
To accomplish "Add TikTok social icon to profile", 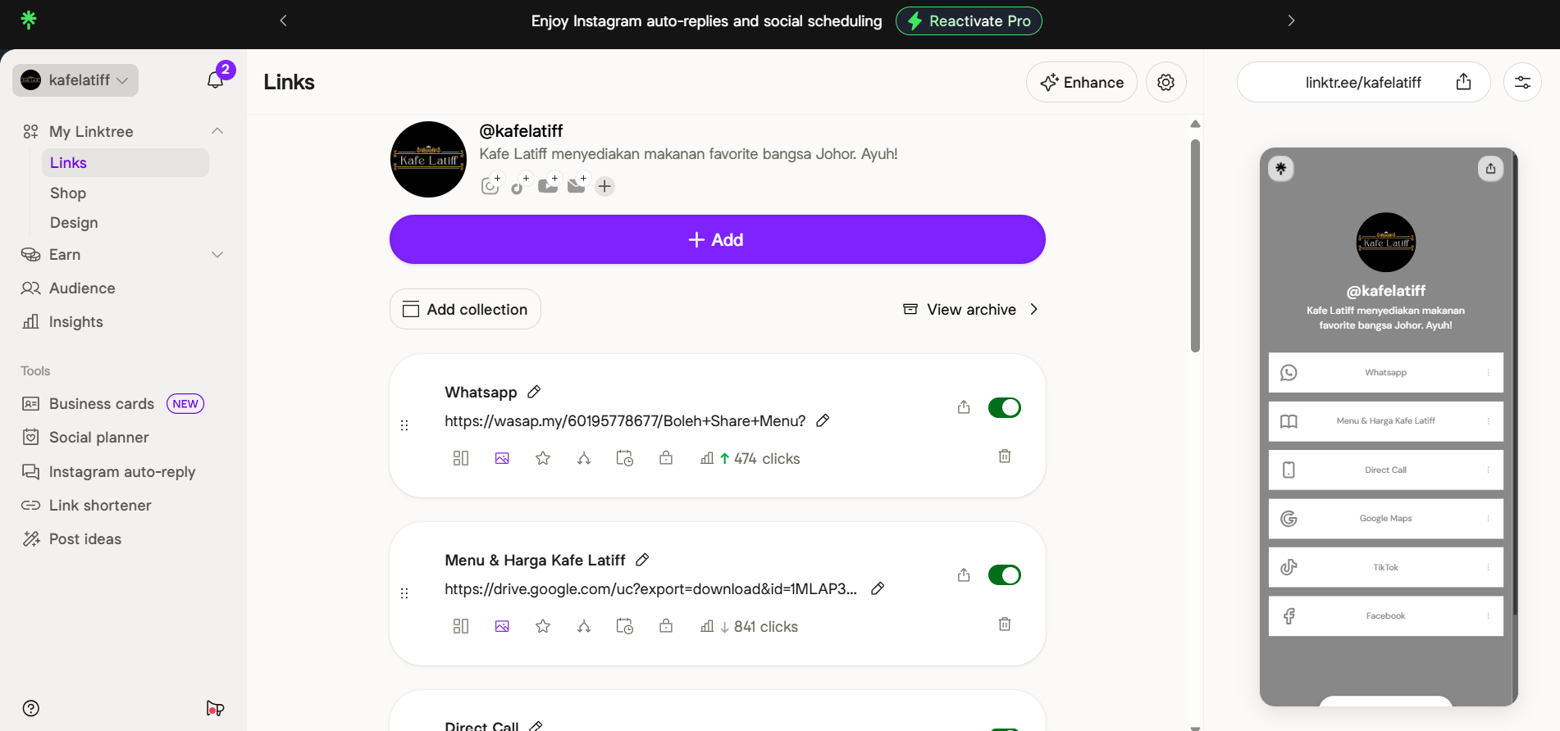I will pos(519,185).
